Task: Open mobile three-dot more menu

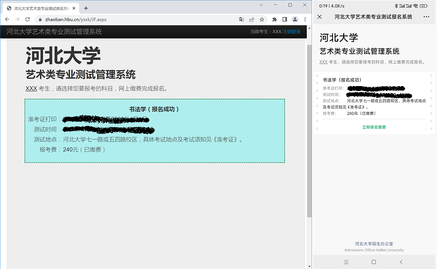Action: click(x=426, y=17)
